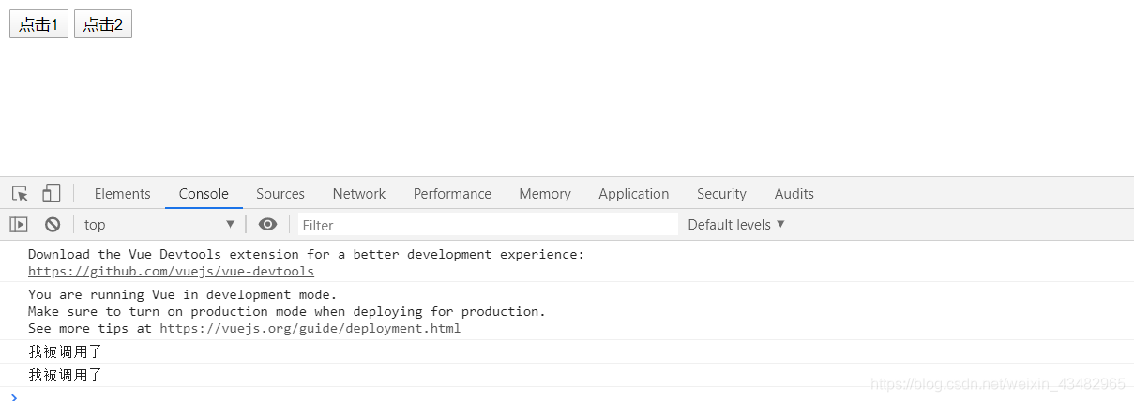Toggle the device toolbar icon
This screenshot has width=1134, height=401.
[51, 194]
